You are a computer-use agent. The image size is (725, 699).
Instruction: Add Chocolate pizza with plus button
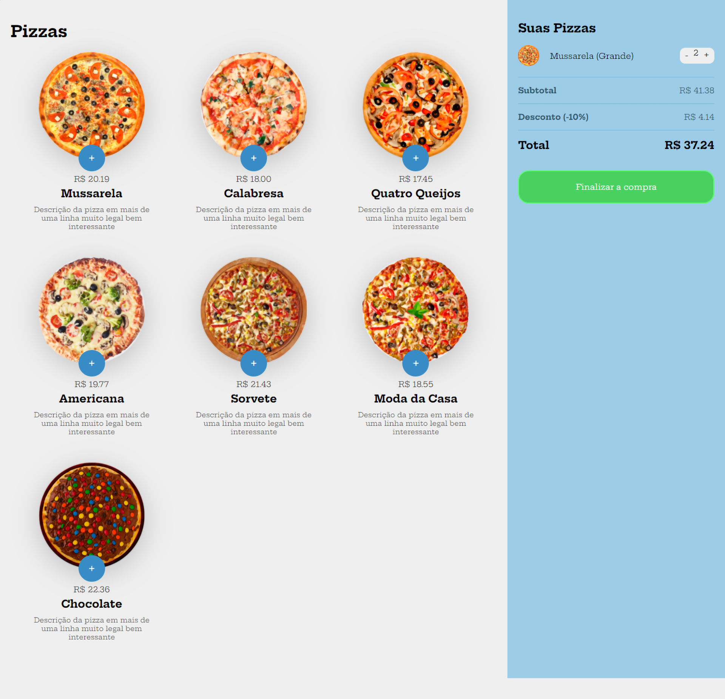[x=92, y=568]
